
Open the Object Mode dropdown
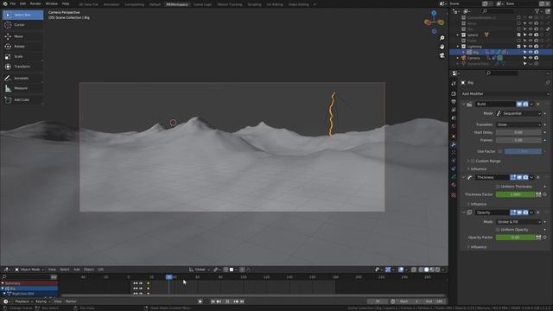coord(29,270)
